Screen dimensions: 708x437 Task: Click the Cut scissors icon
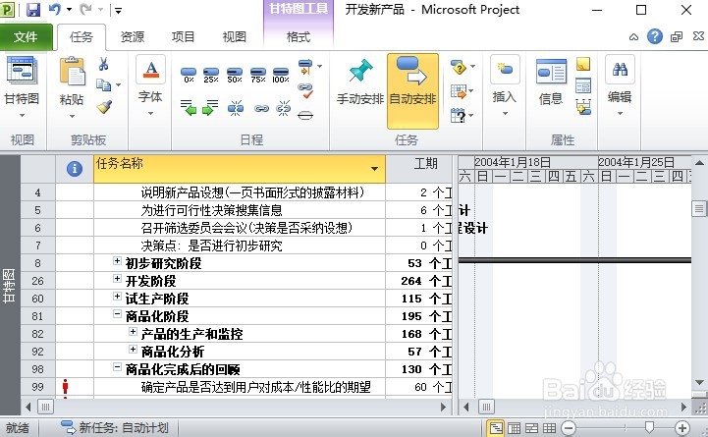pyautogui.click(x=103, y=64)
